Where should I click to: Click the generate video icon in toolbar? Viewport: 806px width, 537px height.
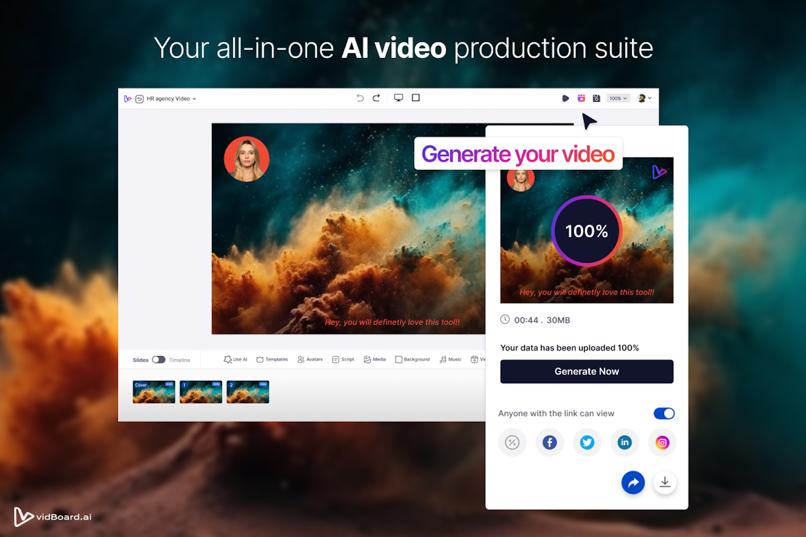pyautogui.click(x=581, y=98)
